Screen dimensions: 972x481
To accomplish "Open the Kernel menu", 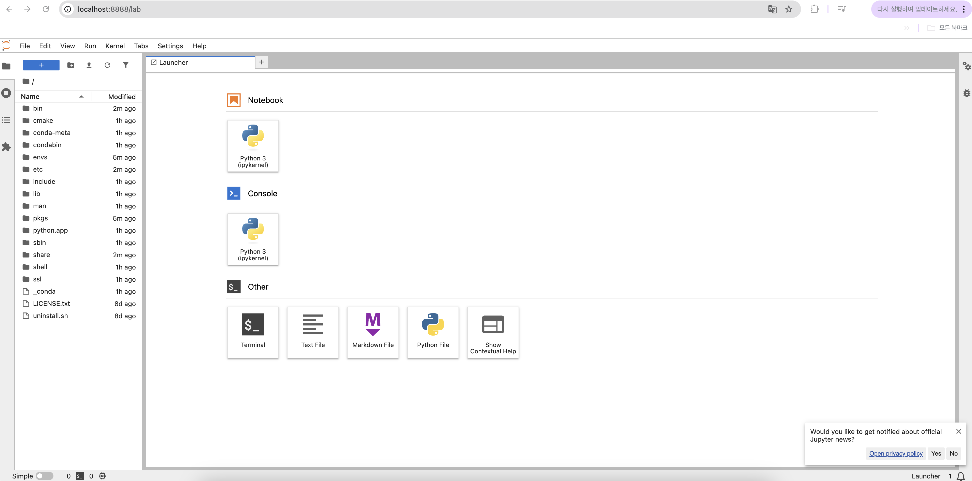I will pyautogui.click(x=115, y=46).
